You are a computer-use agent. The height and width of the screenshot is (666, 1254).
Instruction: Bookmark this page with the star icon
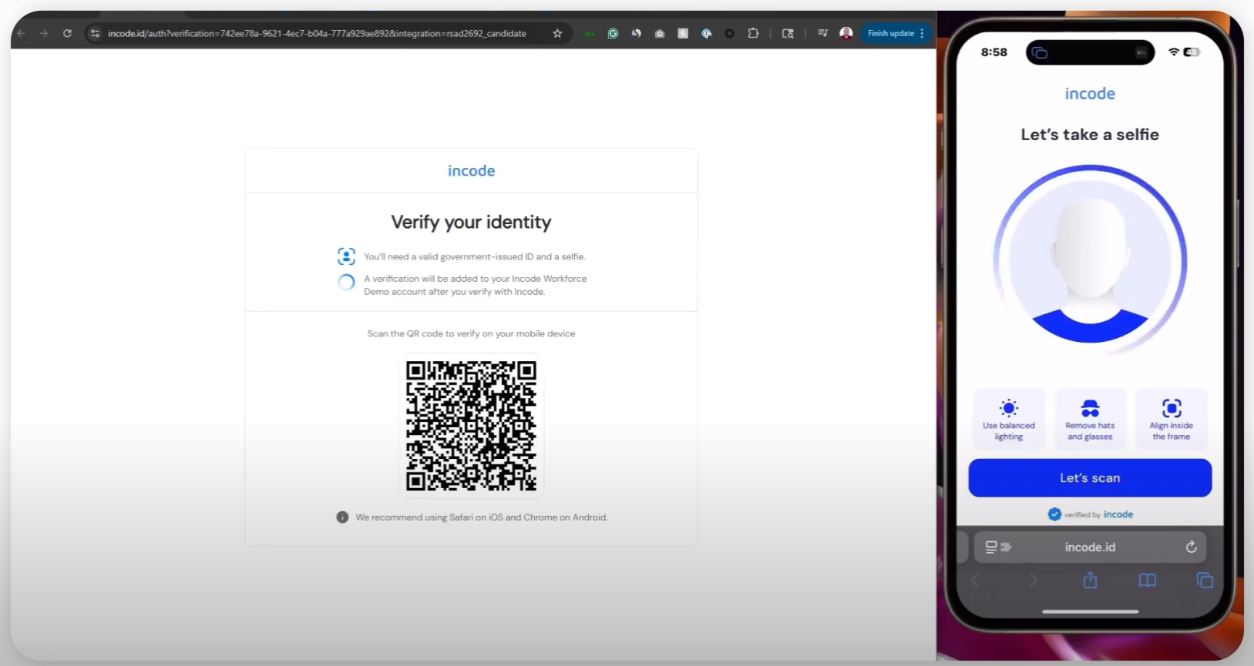tap(557, 33)
